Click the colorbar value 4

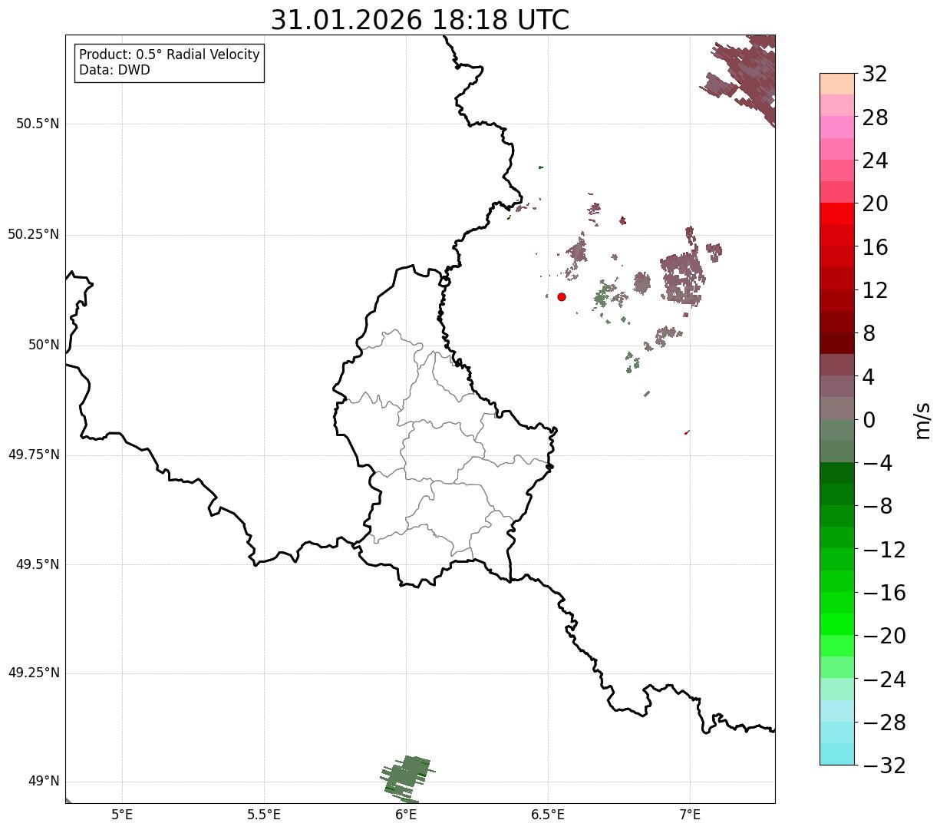click(x=869, y=377)
